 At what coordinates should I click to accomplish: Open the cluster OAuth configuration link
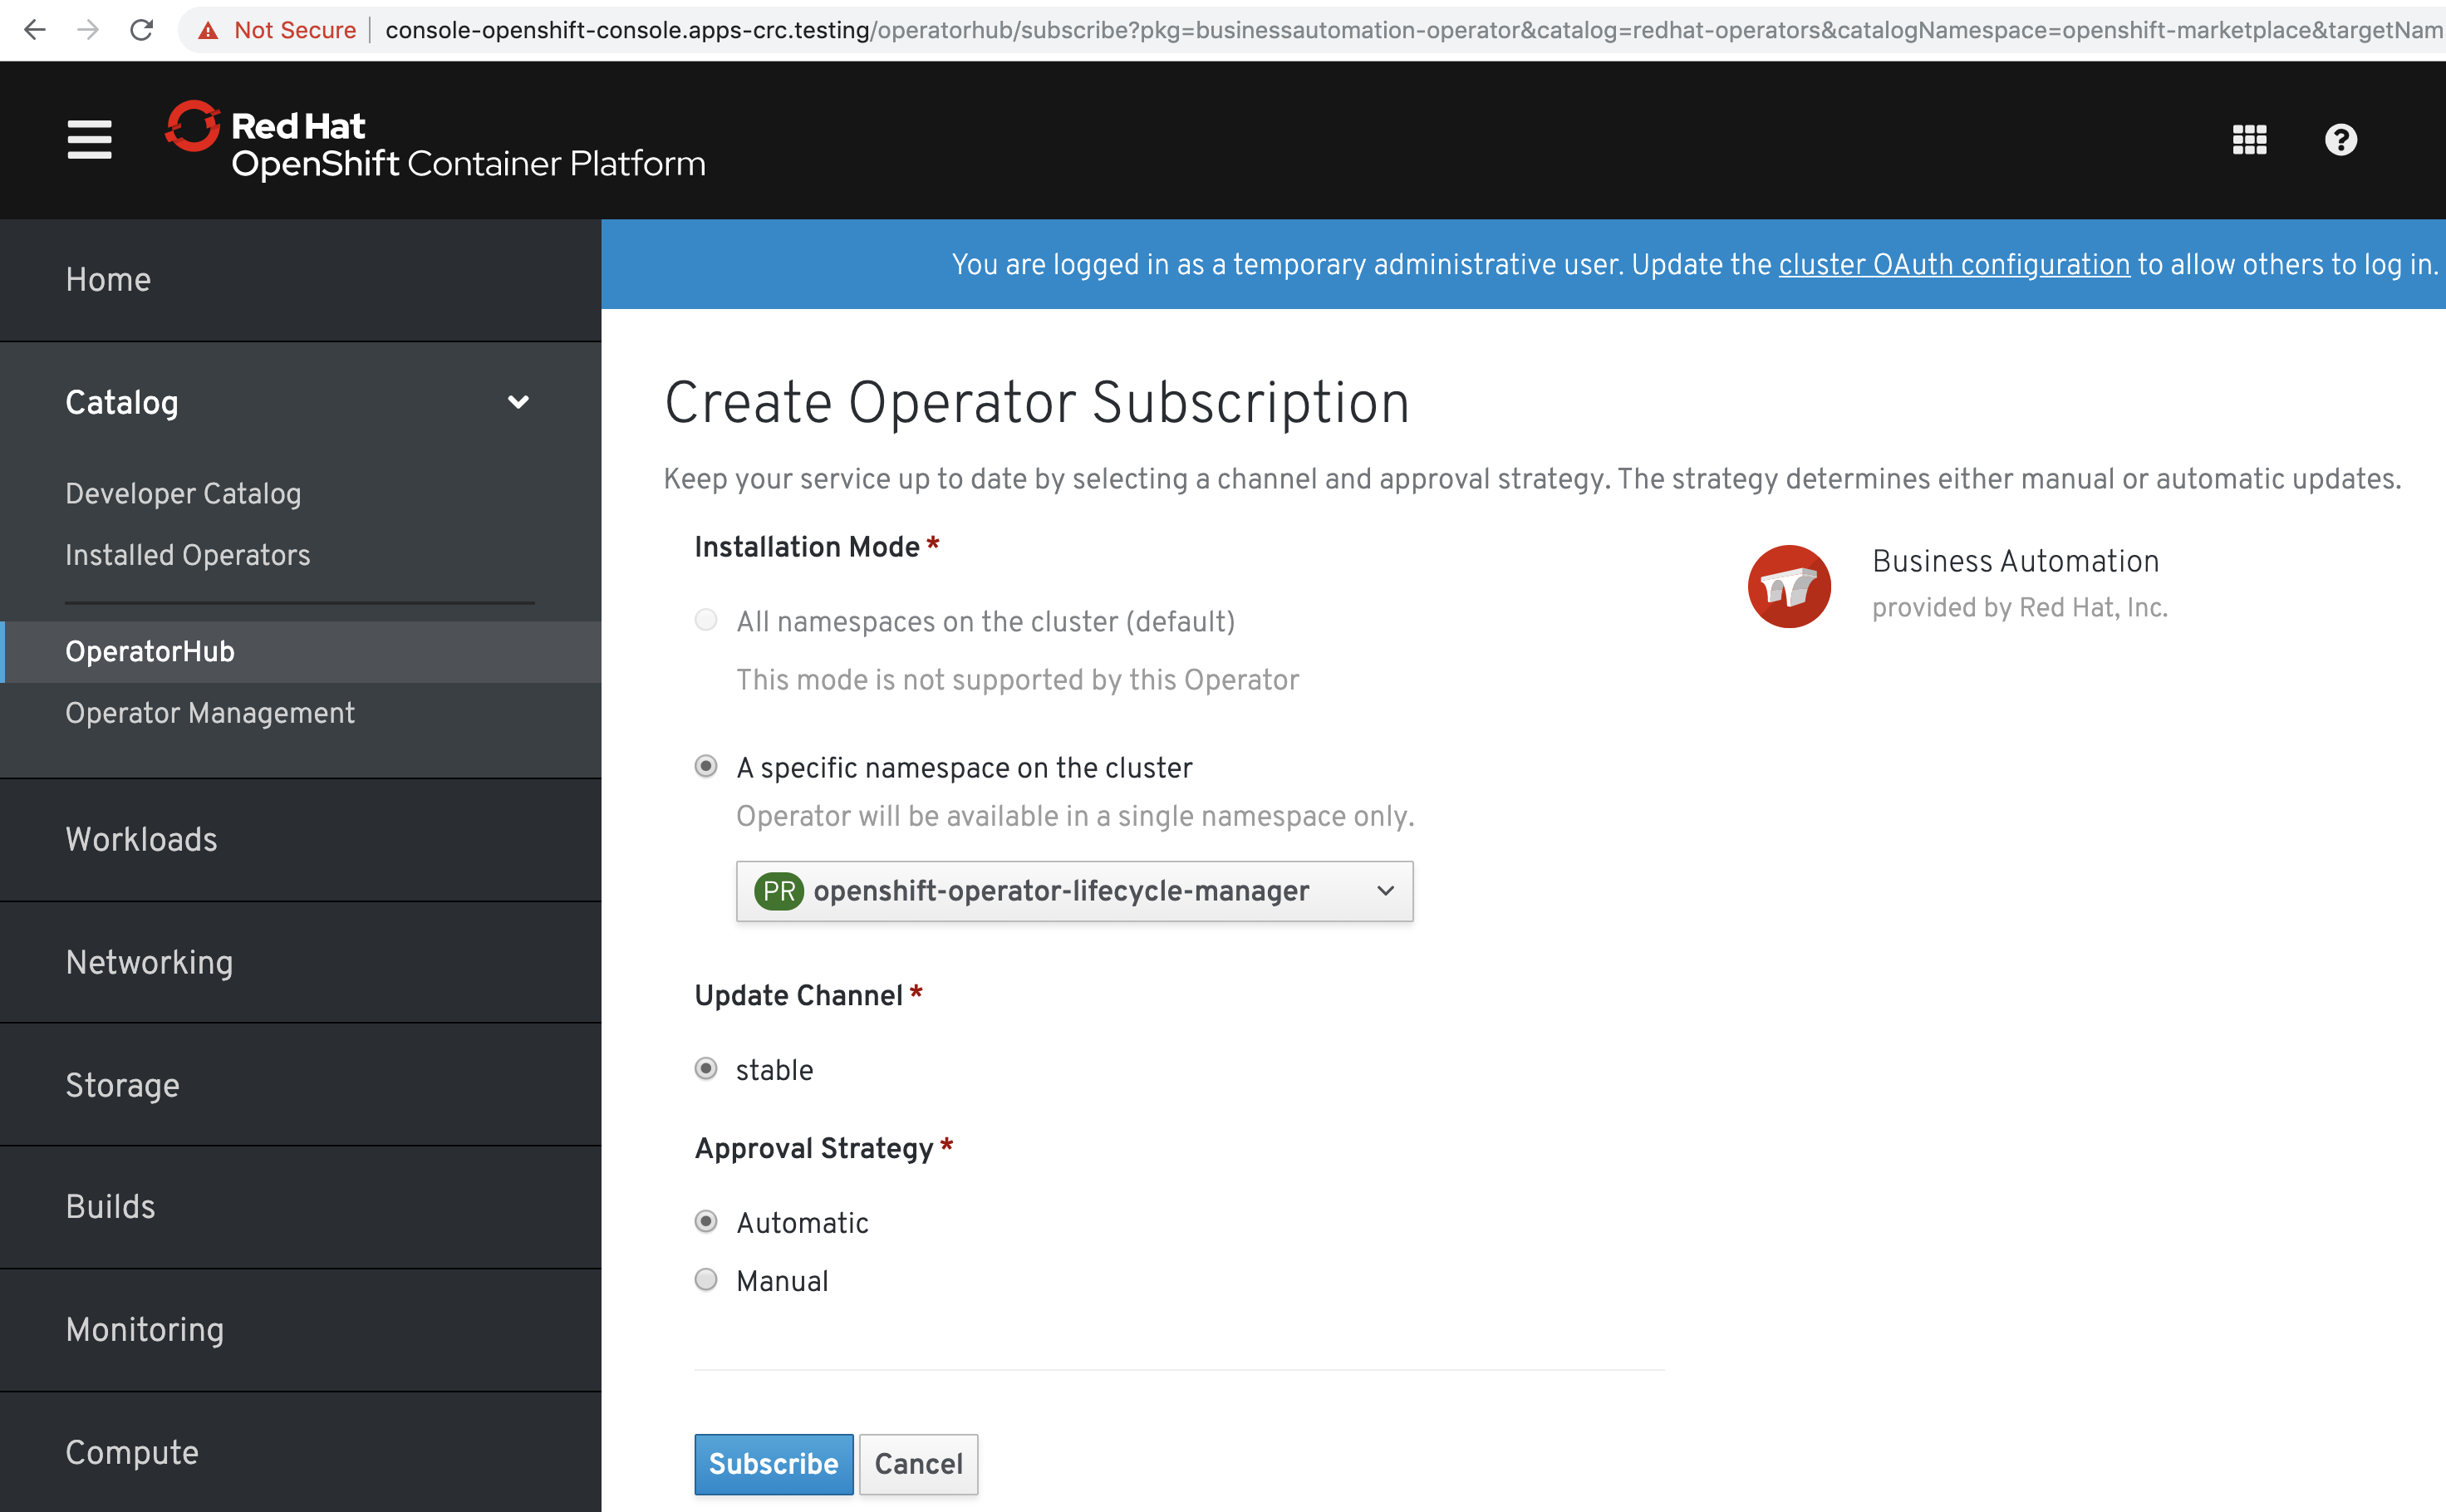click(x=1953, y=265)
